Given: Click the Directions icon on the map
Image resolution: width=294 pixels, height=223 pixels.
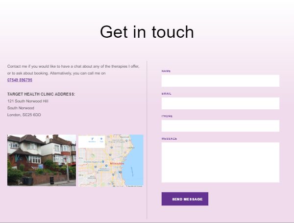Looking at the screenshot, I should pos(92,139).
